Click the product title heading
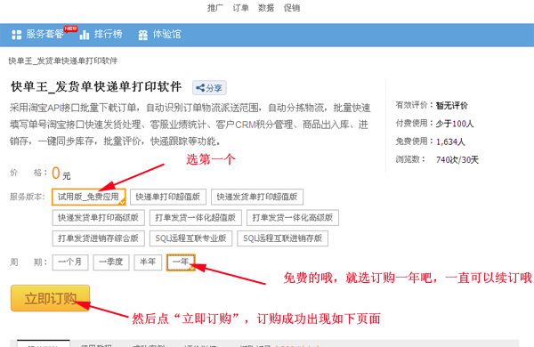The width and height of the screenshot is (534, 347). coord(96,87)
